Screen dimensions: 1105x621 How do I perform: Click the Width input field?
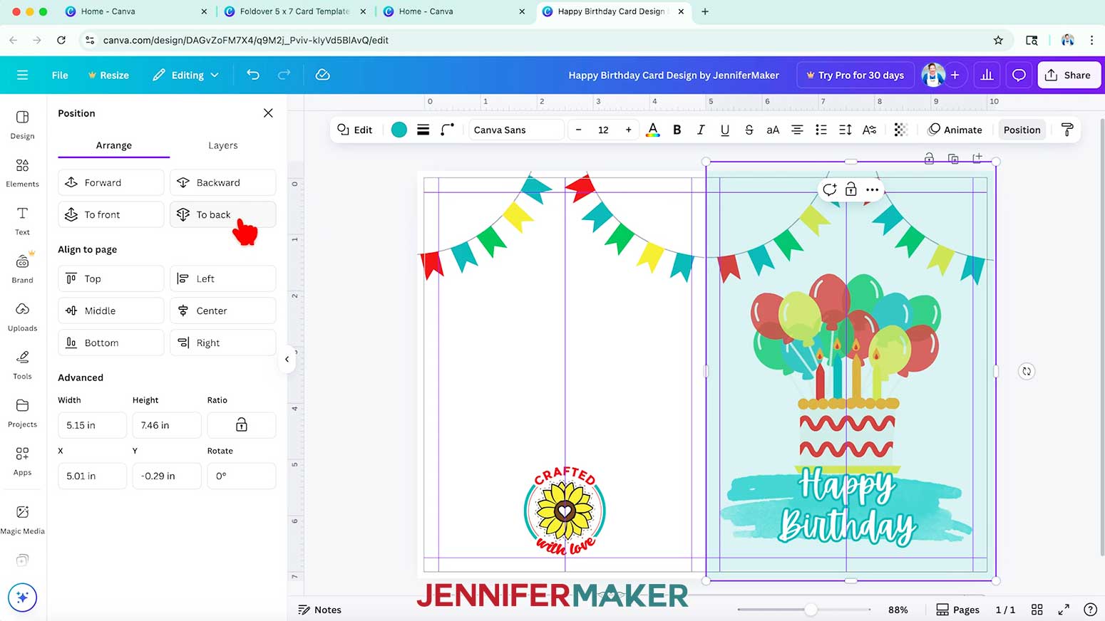93,425
